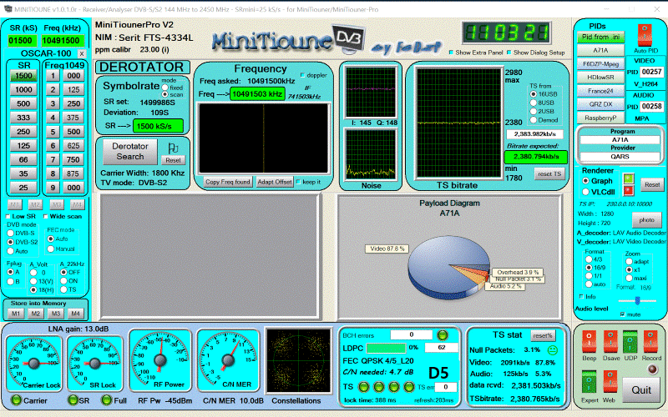668x417 pixels.
Task: Flip the green UDP switch
Action: coord(630,342)
